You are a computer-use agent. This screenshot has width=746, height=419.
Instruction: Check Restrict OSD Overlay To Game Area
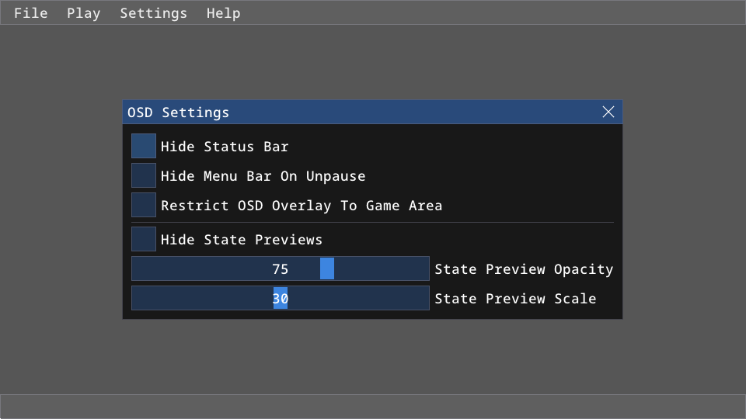click(x=144, y=205)
